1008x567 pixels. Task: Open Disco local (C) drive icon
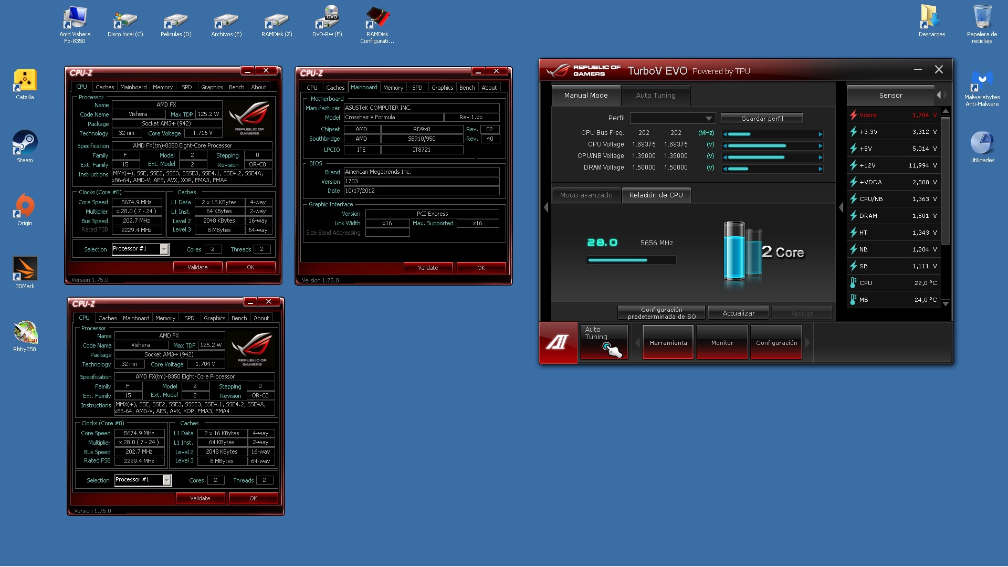(x=125, y=25)
